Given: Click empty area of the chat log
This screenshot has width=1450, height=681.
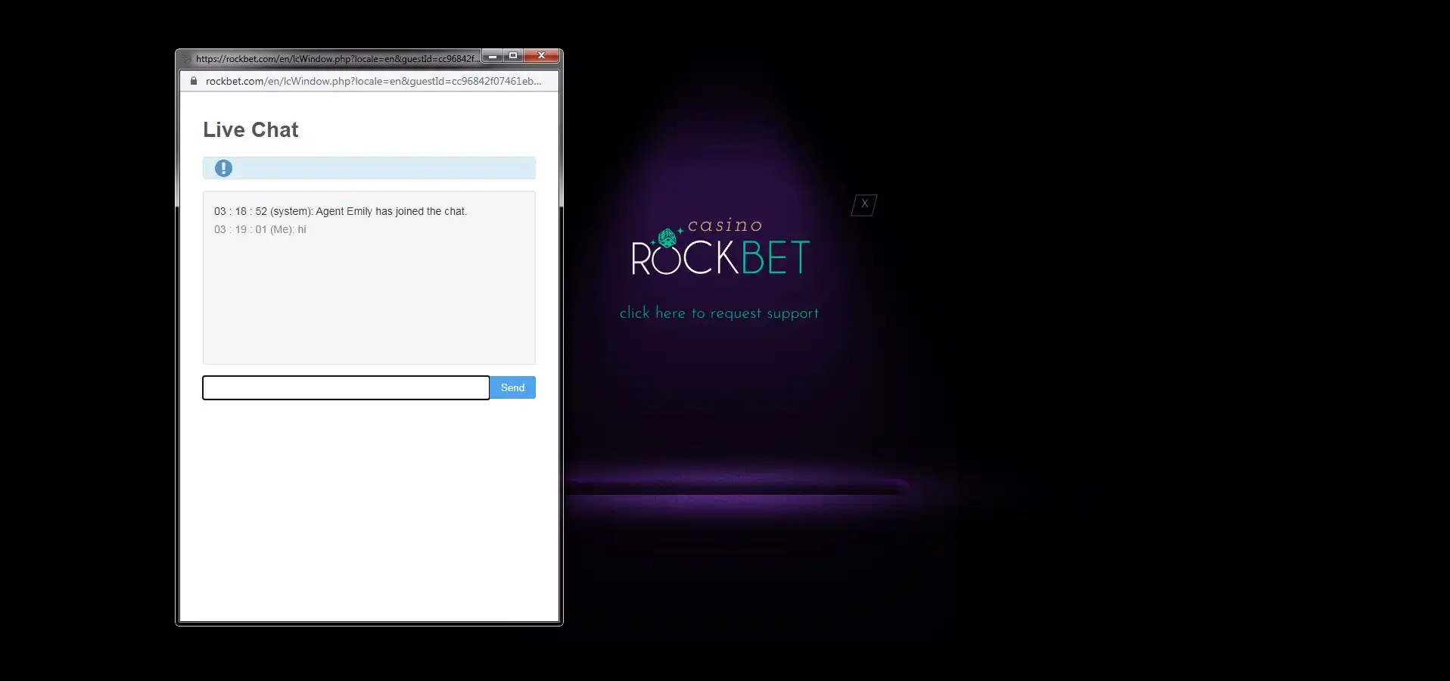Looking at the screenshot, I should [369, 303].
